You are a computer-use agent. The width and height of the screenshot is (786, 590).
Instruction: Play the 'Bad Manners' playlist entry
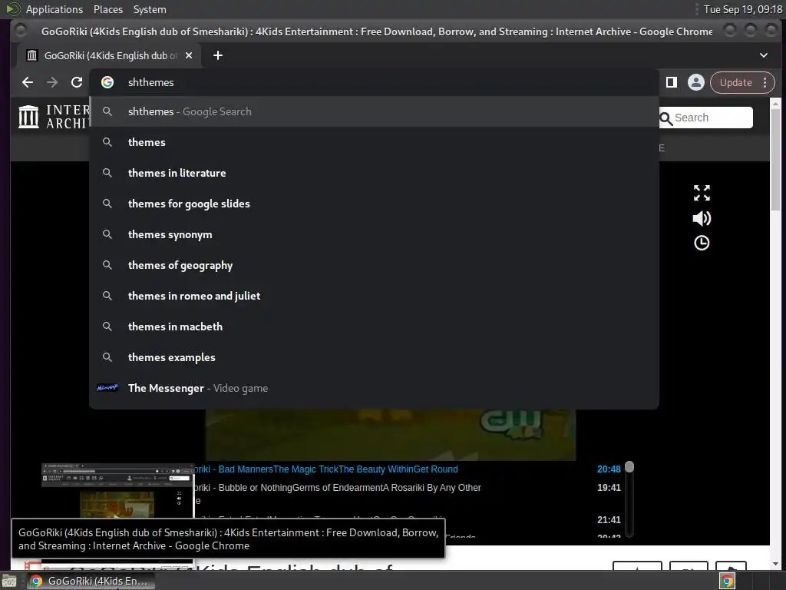325,469
